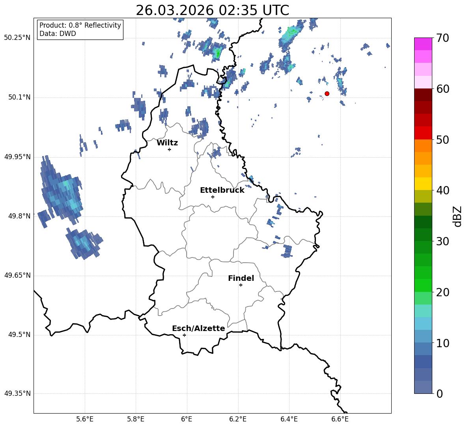Screen dimensions: 467x427
Task: Click the 49.35°N latitude label
Action: 17,393
